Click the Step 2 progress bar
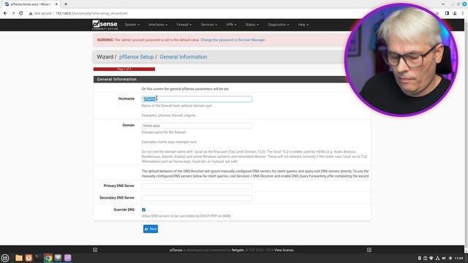Viewport: 468px width, 263px height. pos(124,69)
